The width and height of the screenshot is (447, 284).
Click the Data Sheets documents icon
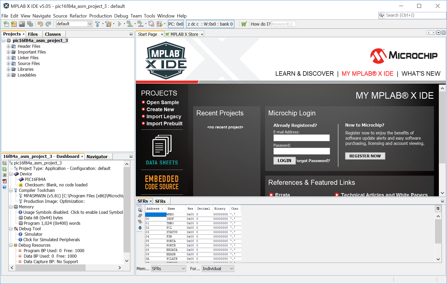162,146
